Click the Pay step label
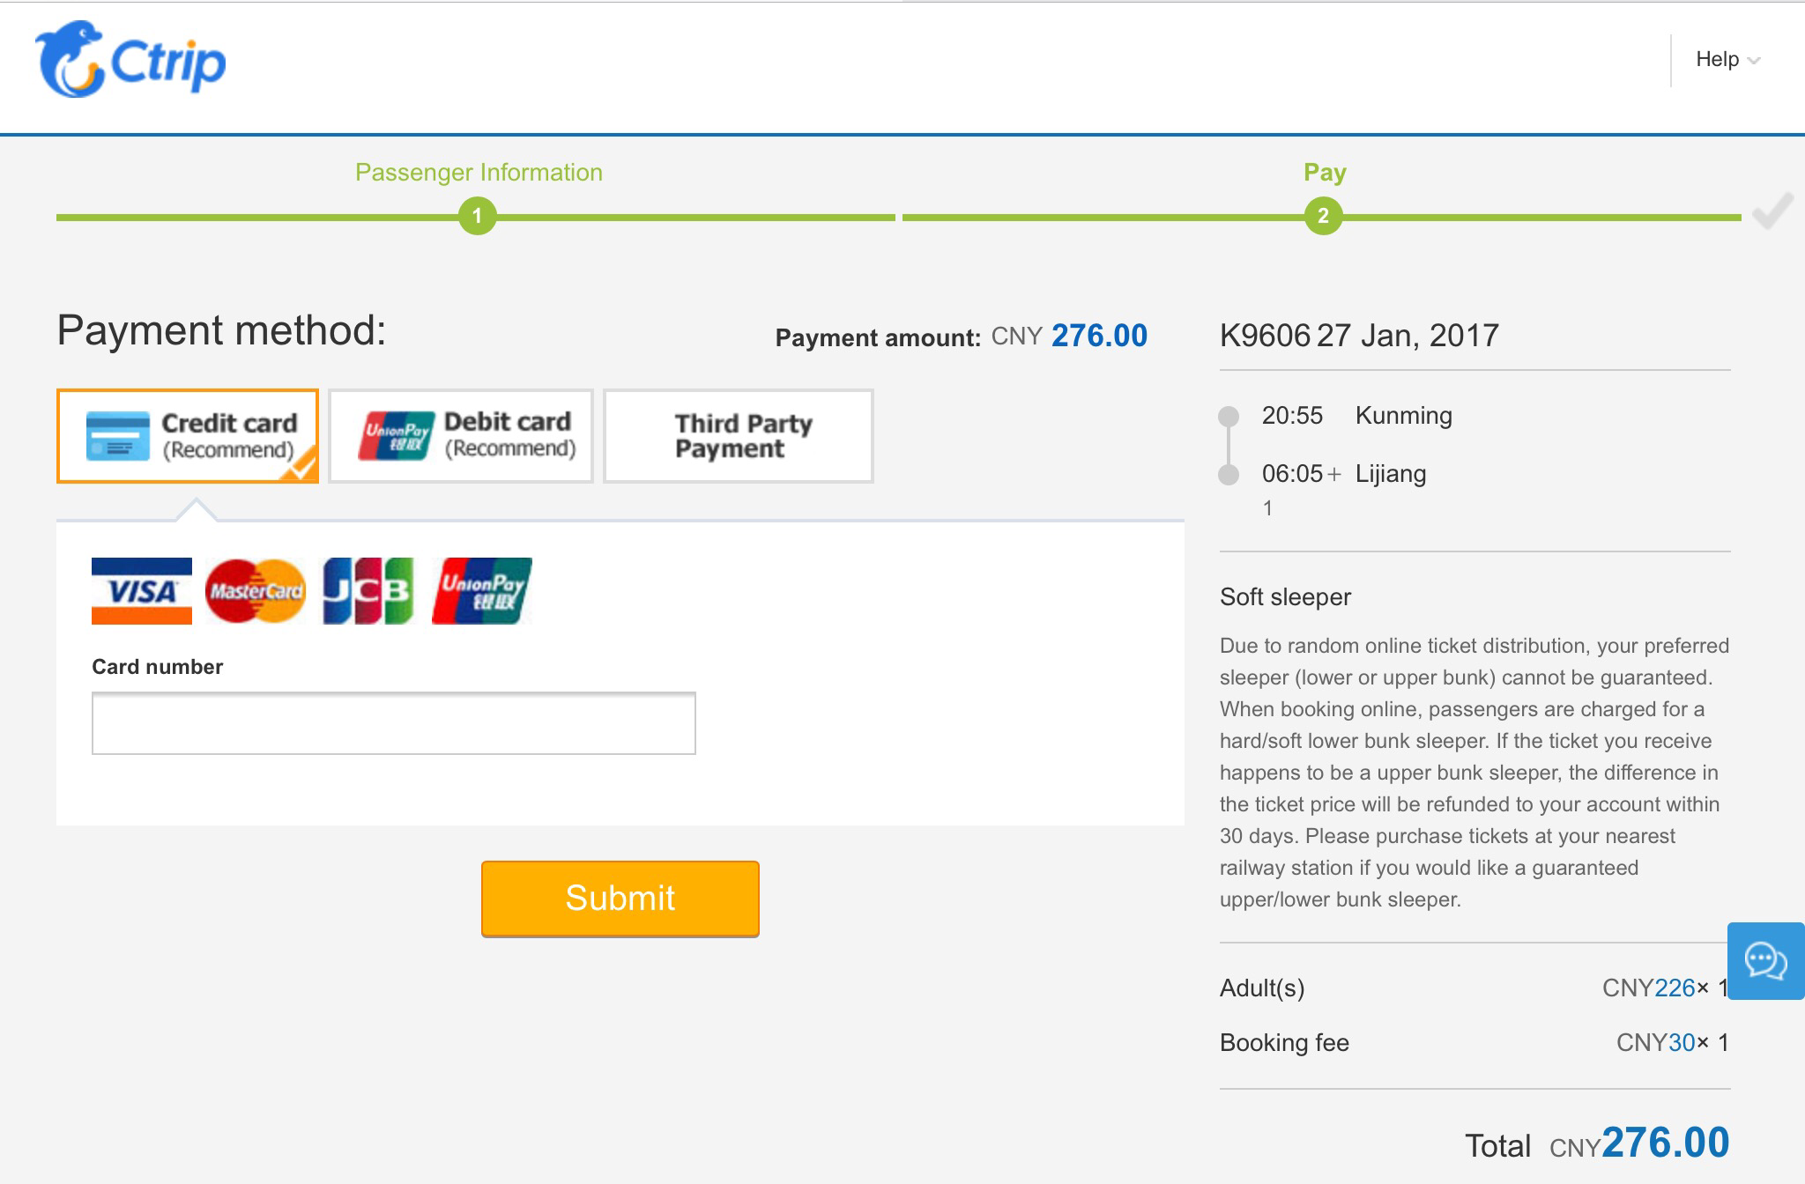The height and width of the screenshot is (1184, 1805). point(1324,173)
